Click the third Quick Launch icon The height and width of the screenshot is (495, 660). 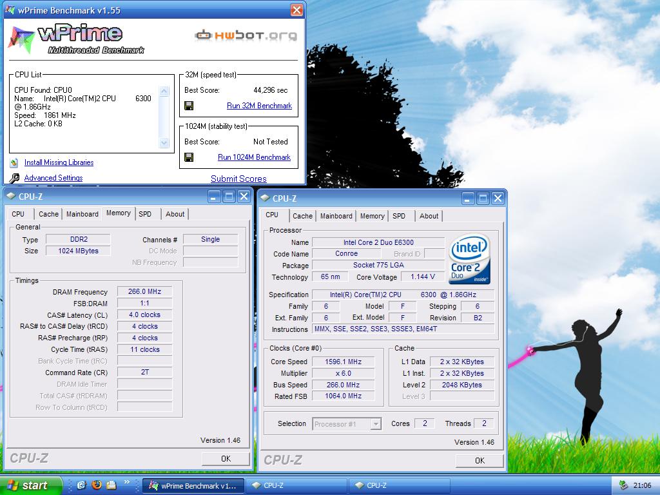(112, 485)
